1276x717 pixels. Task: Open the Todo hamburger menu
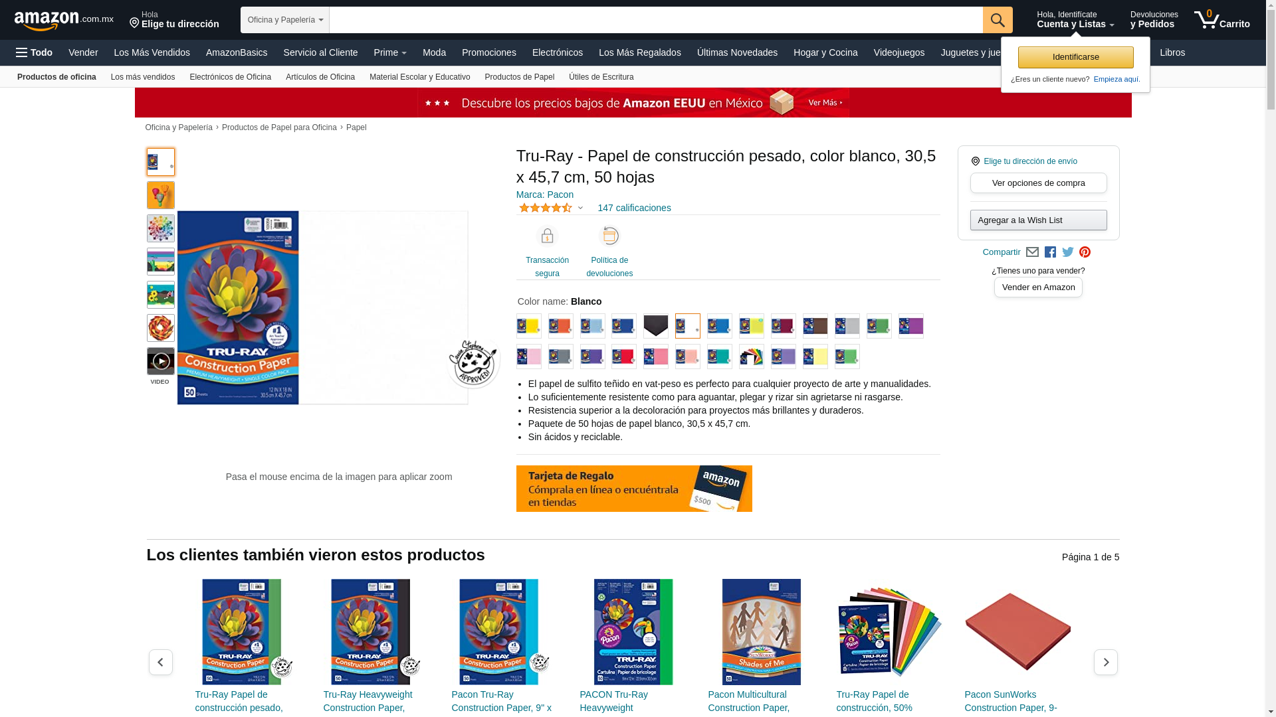pos(35,52)
